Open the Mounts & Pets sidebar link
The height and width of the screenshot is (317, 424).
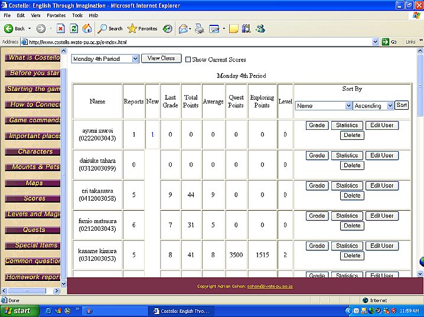32,166
